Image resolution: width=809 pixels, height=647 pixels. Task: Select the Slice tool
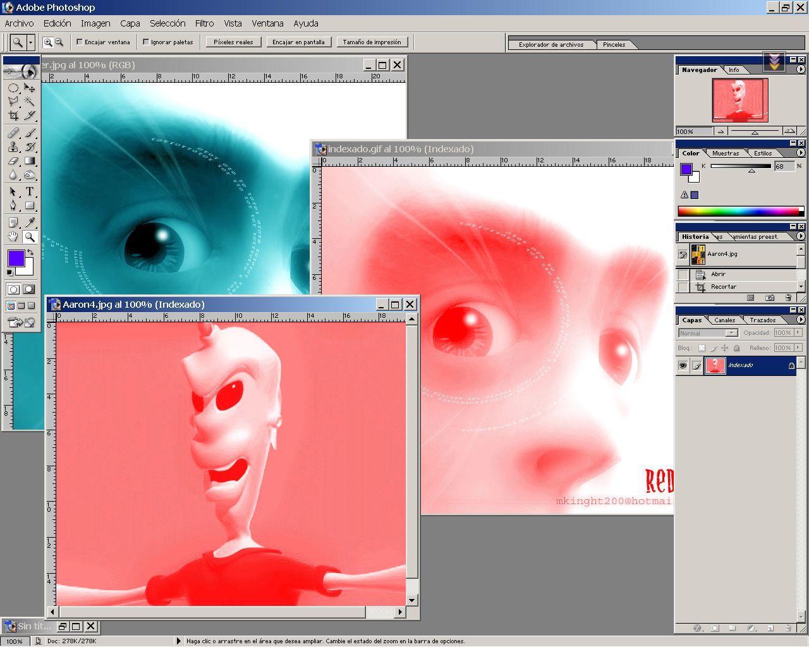pos(30,115)
